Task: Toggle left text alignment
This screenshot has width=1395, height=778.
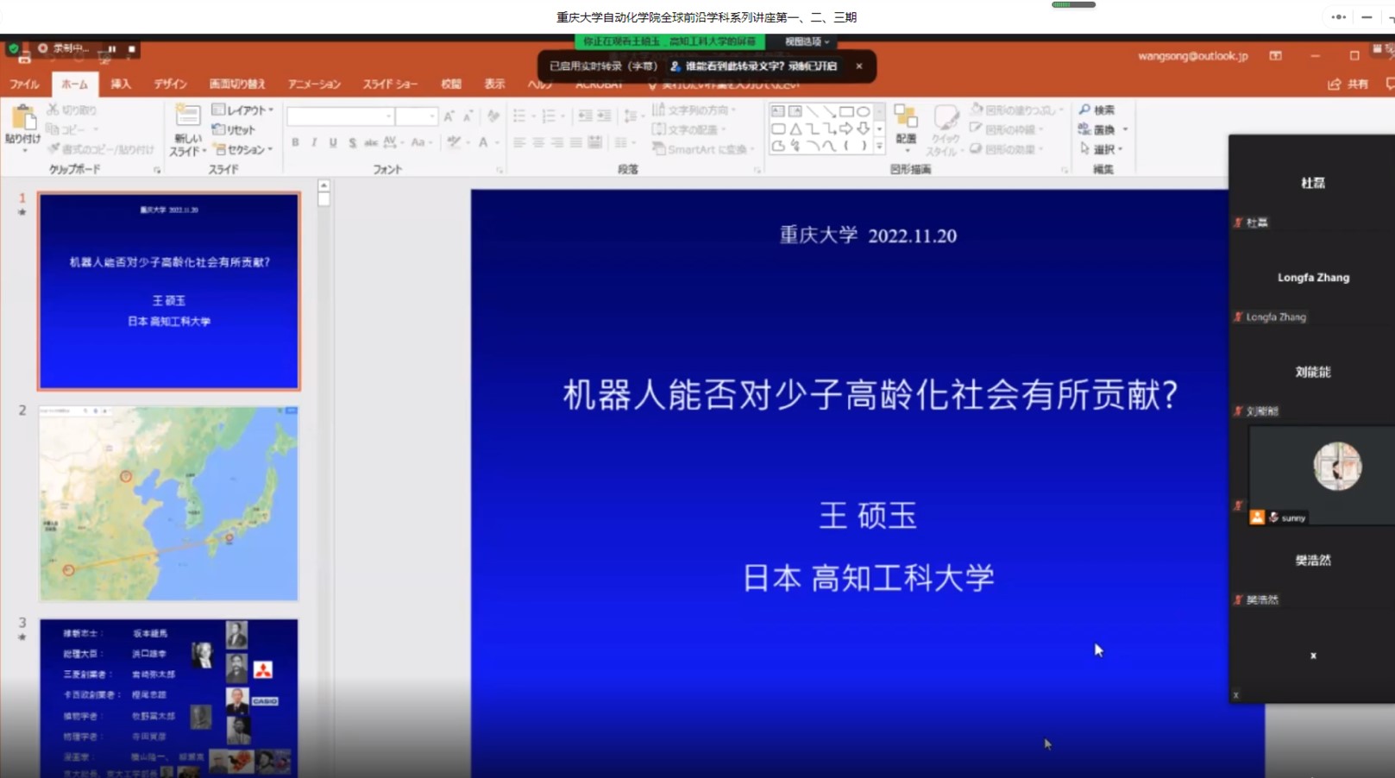Action: point(519,142)
